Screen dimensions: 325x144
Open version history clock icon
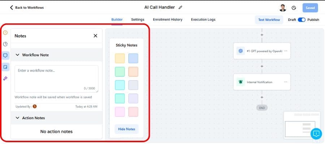(x=294, y=8)
